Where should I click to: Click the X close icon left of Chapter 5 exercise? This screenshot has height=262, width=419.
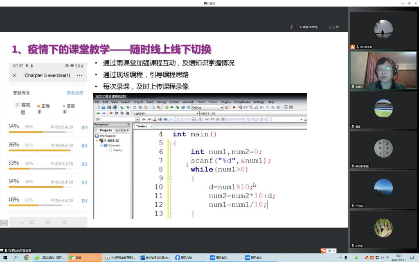click(14, 75)
